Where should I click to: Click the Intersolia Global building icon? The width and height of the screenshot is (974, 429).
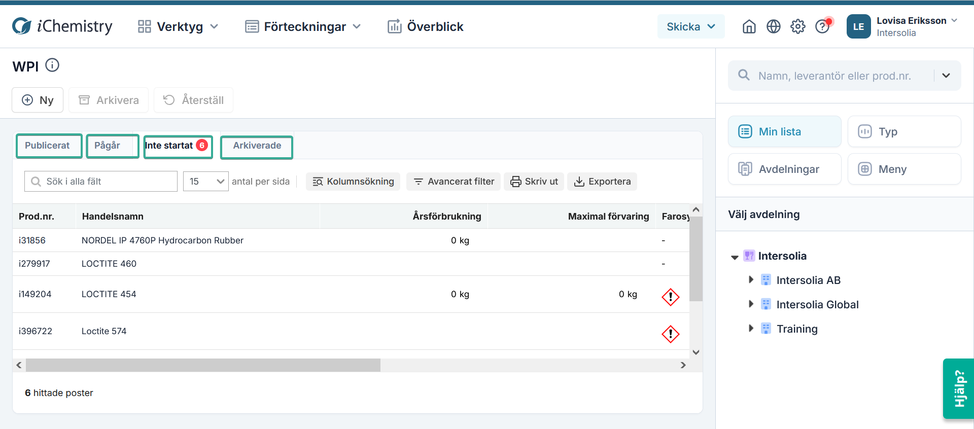pyautogui.click(x=766, y=304)
